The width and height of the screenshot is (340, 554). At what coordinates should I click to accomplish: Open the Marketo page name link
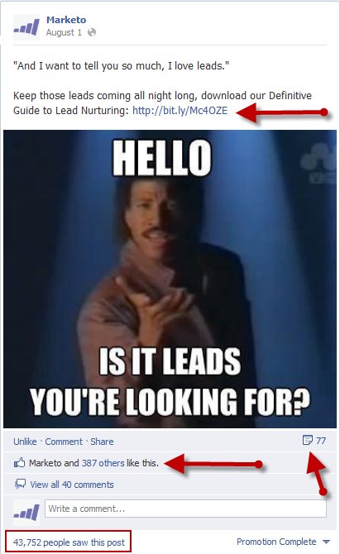66,20
